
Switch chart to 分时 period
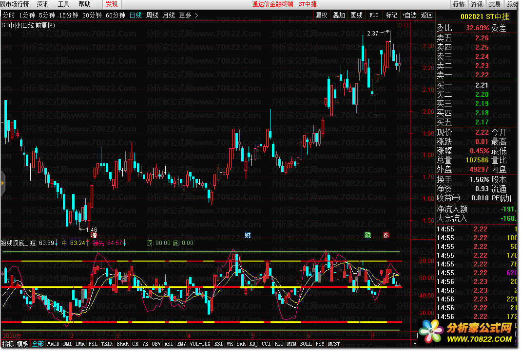click(x=9, y=15)
